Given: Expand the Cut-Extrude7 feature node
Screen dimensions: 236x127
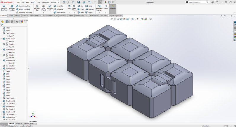Looking at the screenshot, I should click(x=1, y=66).
